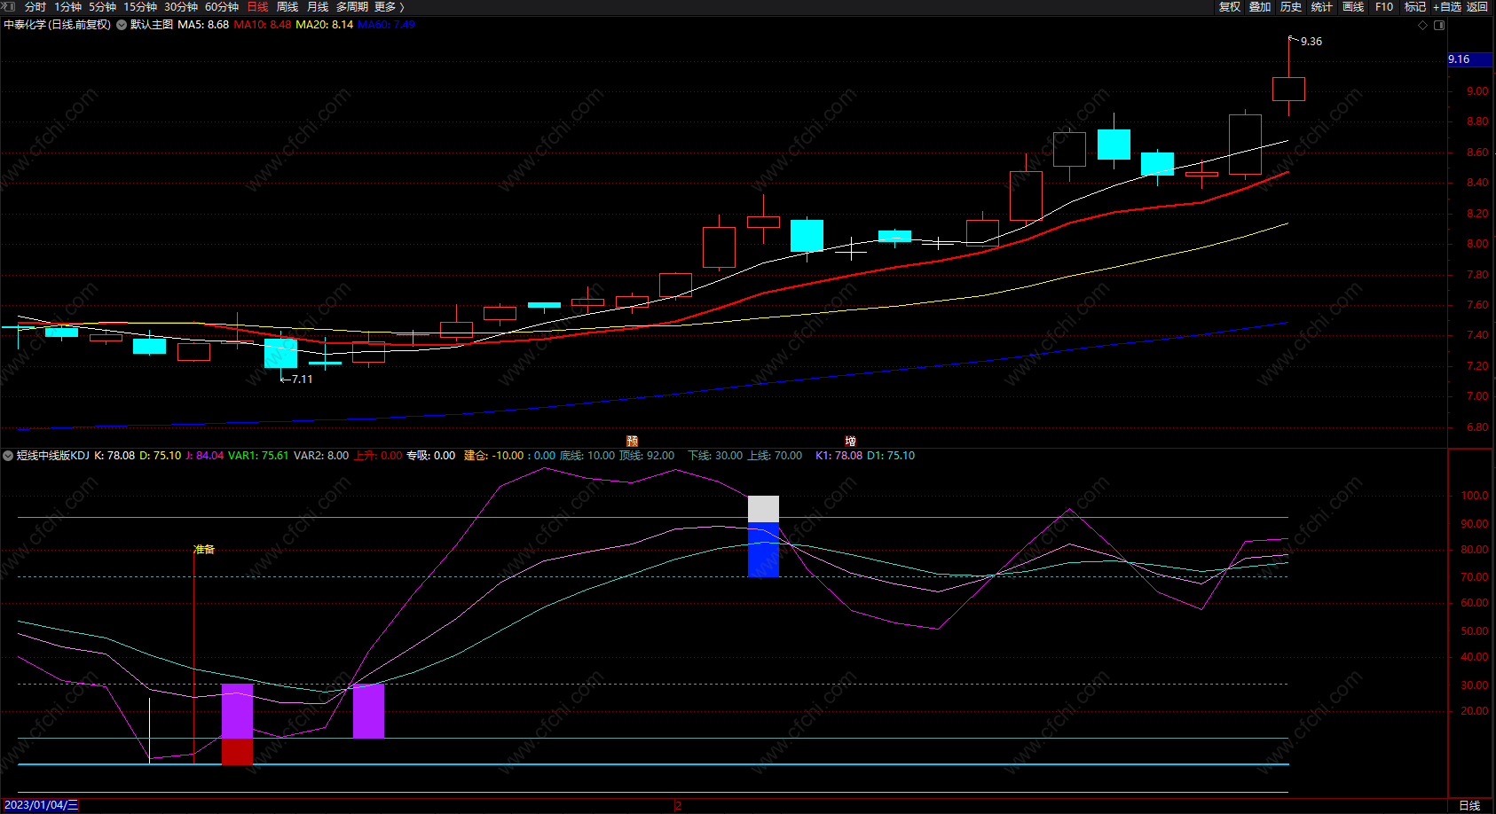
Task: Expand the 更多 timeframe options
Action: tap(389, 7)
